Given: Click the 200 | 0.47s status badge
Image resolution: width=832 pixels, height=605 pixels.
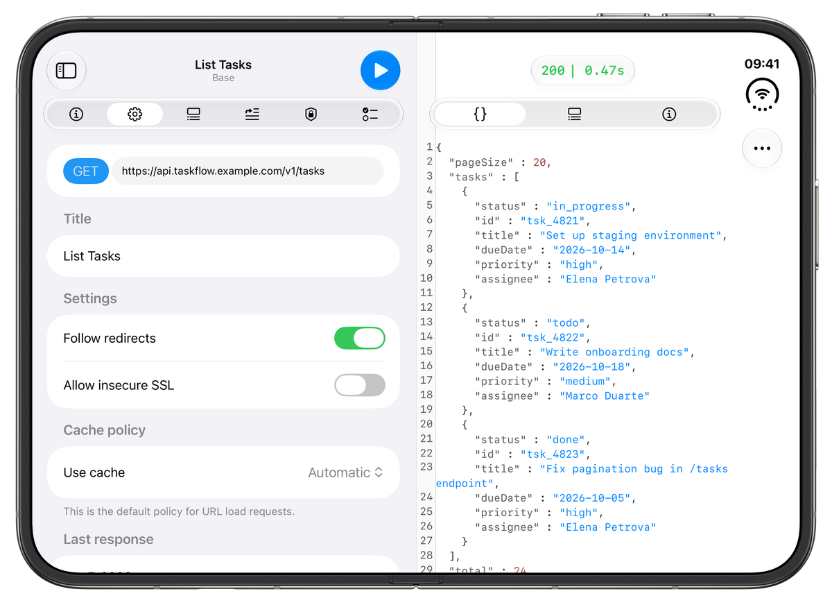Looking at the screenshot, I should point(582,70).
